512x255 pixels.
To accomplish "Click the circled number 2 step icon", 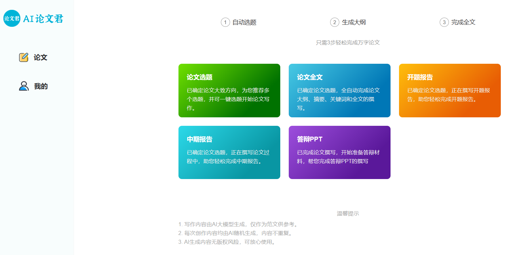I will click(335, 22).
